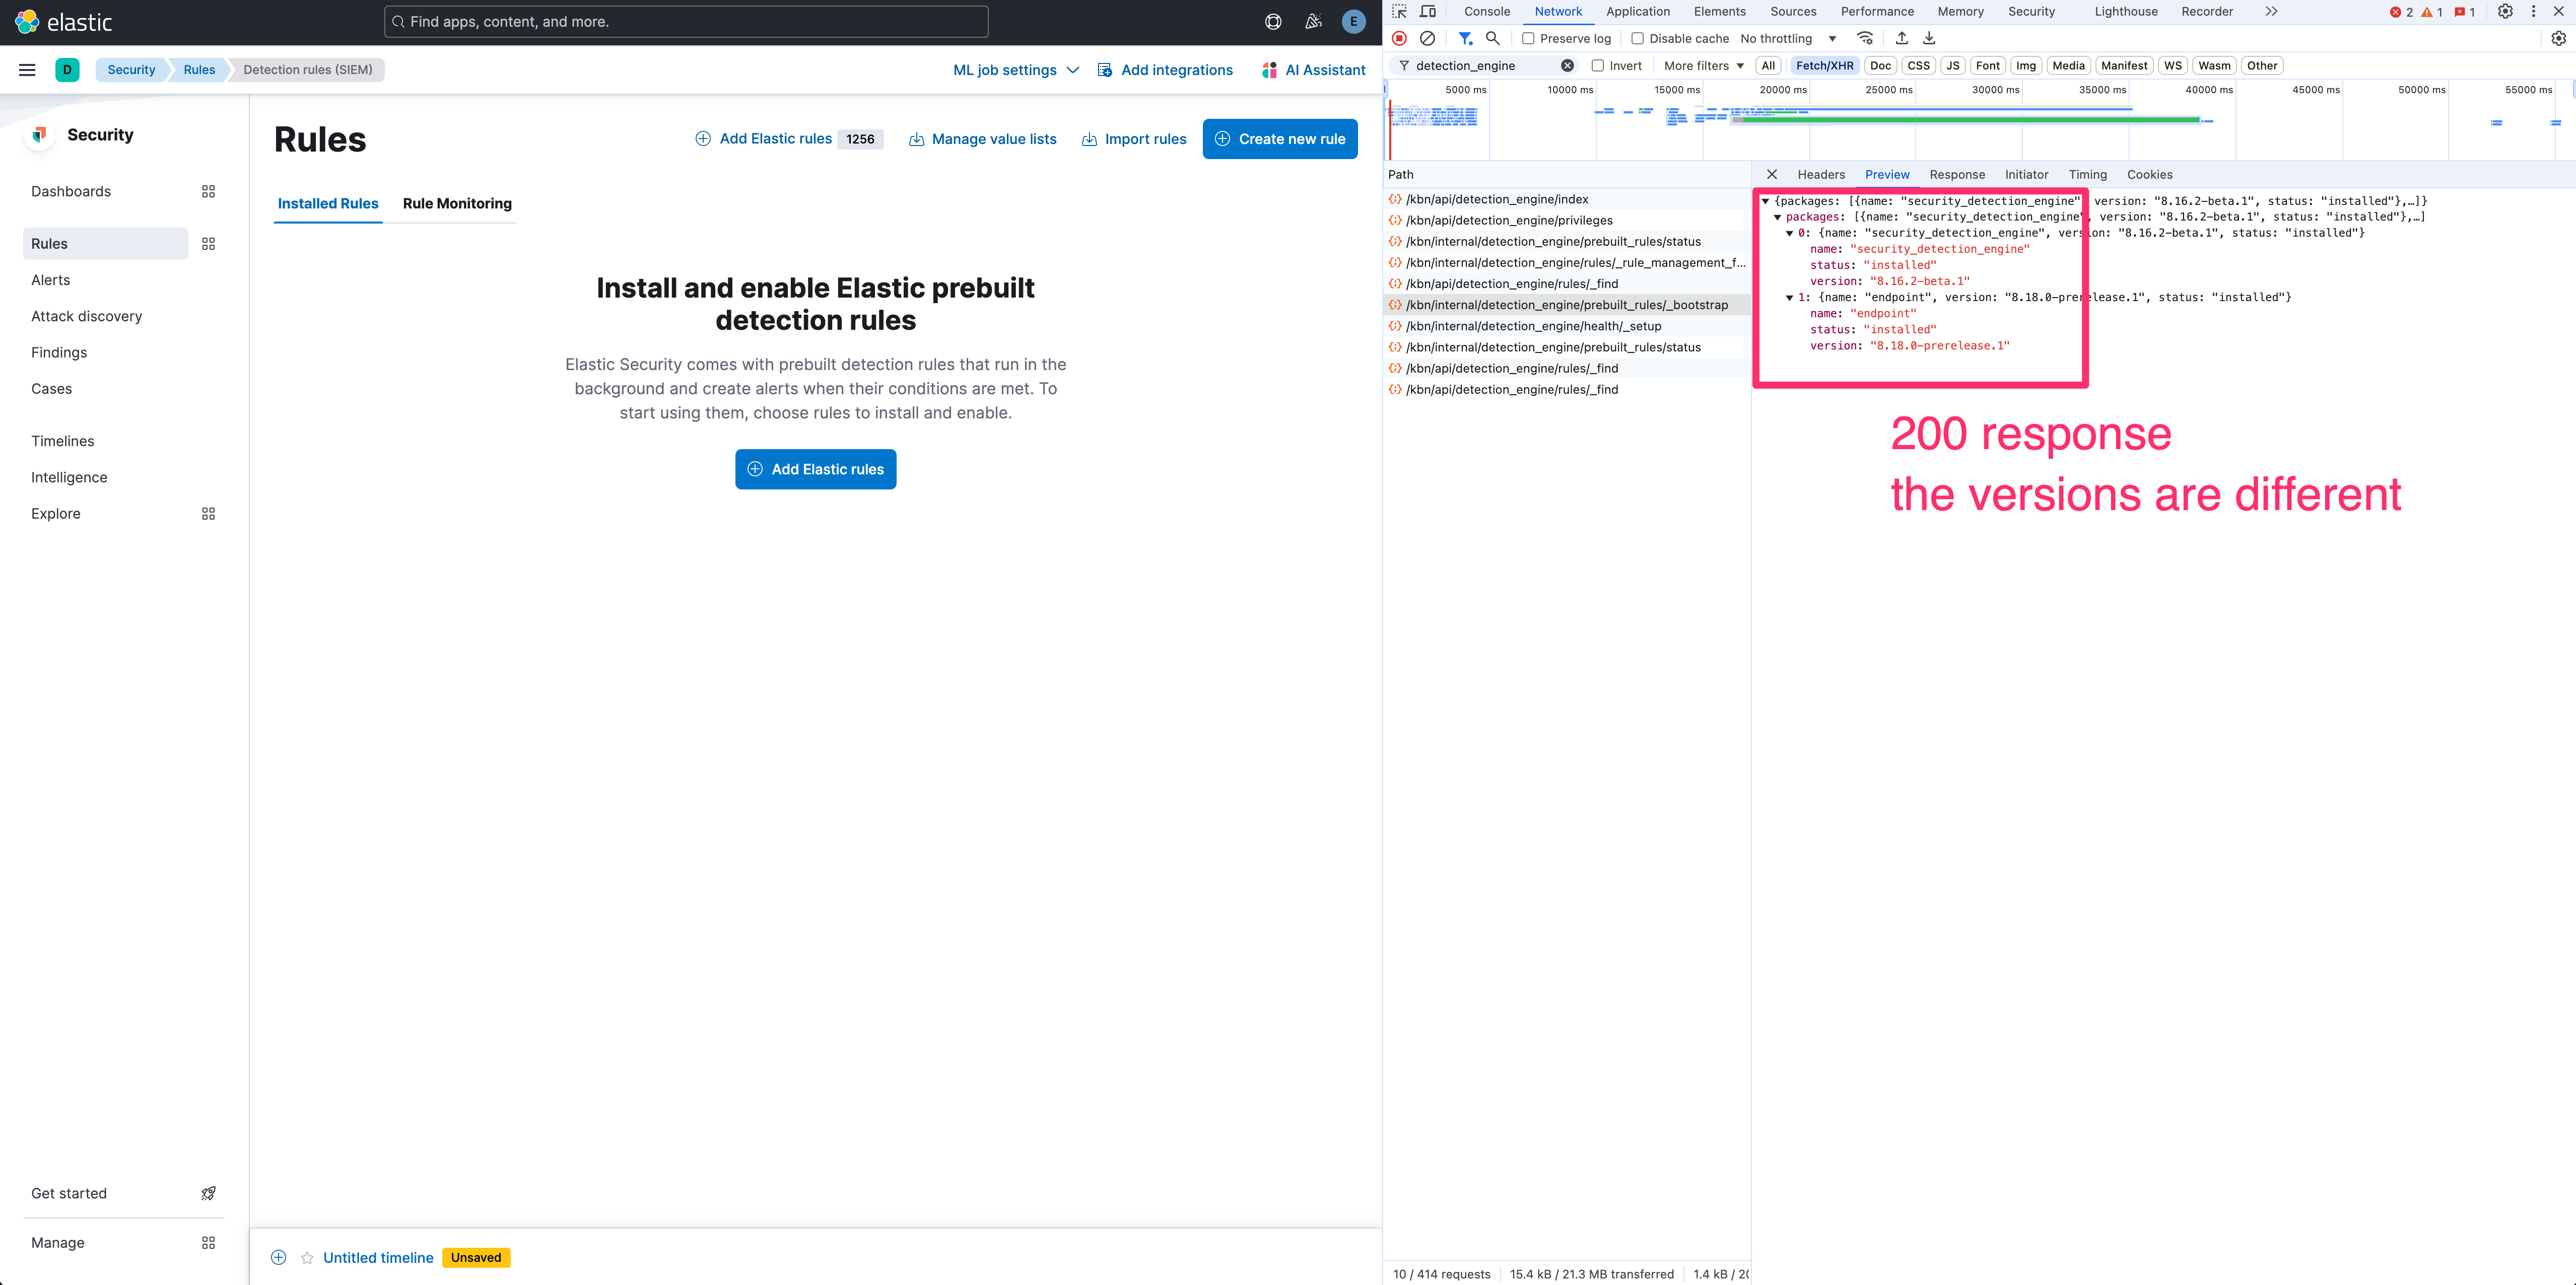Open the No throttling dropdown
This screenshot has width=2576, height=1285.
(1788, 38)
